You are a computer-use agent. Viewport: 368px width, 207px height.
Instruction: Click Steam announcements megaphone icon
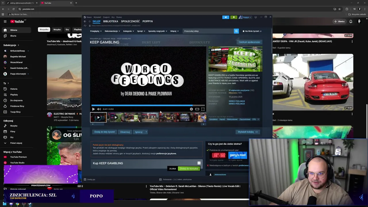pyautogui.click(x=226, y=17)
